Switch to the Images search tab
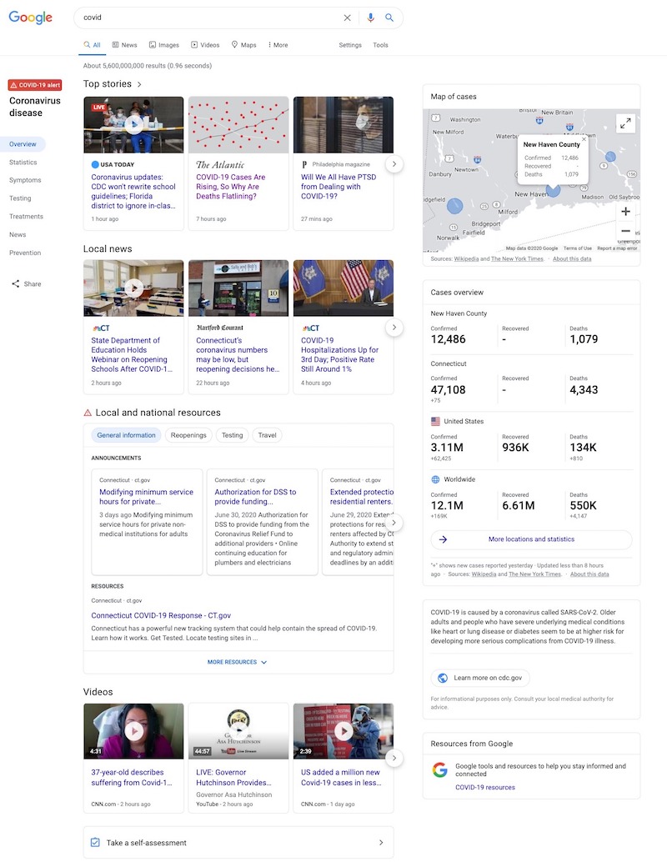Screen dimensions: 667x862 tap(164, 45)
